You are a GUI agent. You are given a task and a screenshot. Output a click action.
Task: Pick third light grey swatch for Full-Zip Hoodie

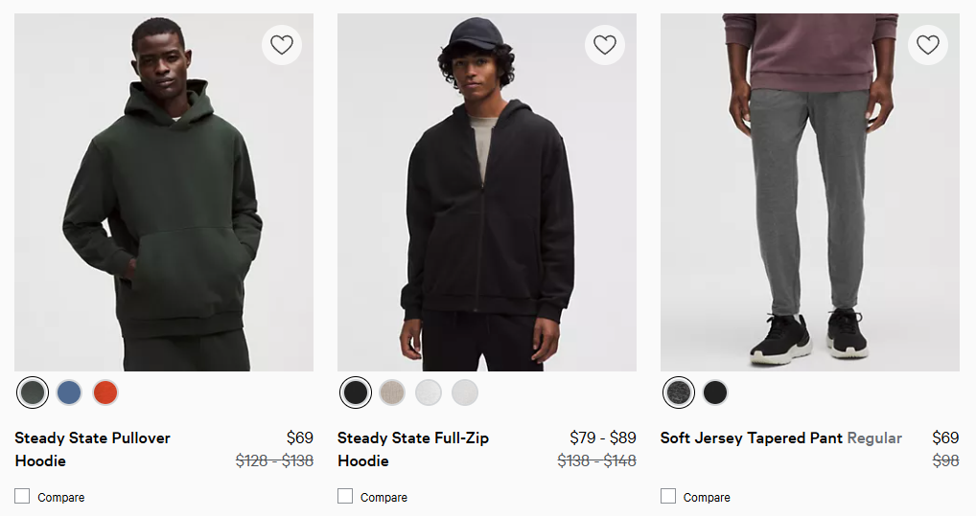pyautogui.click(x=429, y=393)
